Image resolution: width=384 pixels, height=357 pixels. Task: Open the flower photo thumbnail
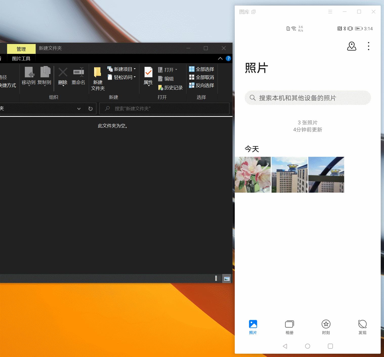[253, 174]
